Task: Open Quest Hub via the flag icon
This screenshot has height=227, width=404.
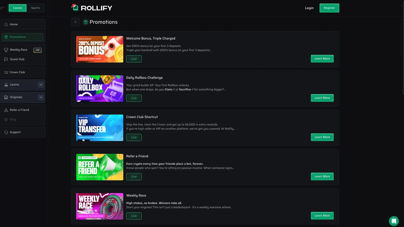Action: pos(6,59)
